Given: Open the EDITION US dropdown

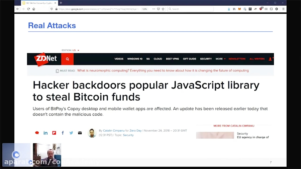Looking at the screenshot, I should [x=70, y=50].
